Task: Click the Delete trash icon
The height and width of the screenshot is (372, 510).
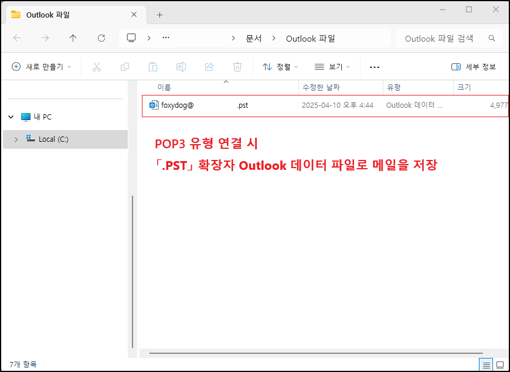Action: coord(237,67)
